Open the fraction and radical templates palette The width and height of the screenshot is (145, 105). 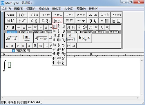click(22, 21)
